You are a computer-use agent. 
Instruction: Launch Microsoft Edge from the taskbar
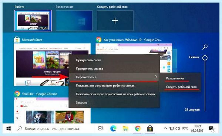click(x=113, y=129)
